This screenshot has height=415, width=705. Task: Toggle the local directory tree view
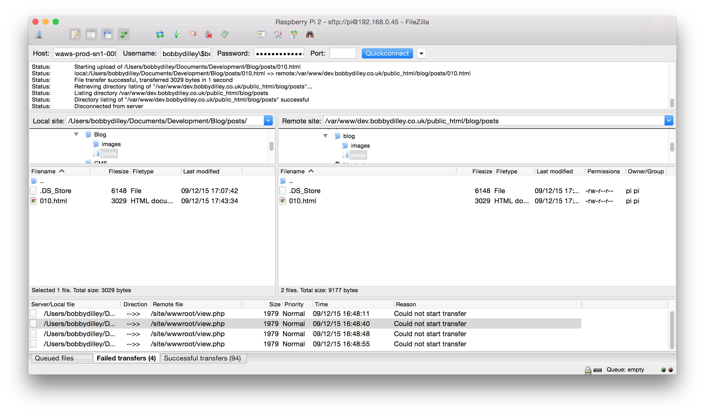point(91,35)
